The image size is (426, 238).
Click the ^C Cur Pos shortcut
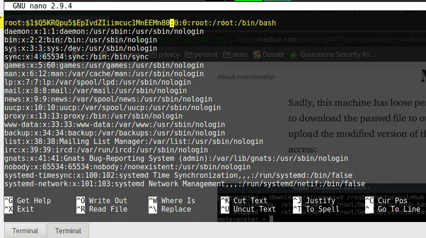pos(386,201)
